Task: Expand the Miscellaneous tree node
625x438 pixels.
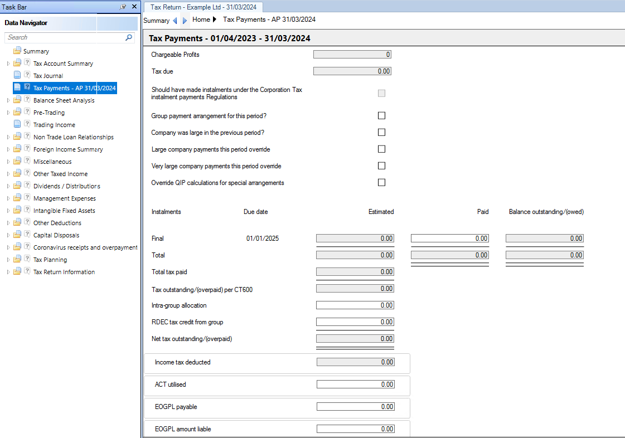Action: tap(8, 162)
